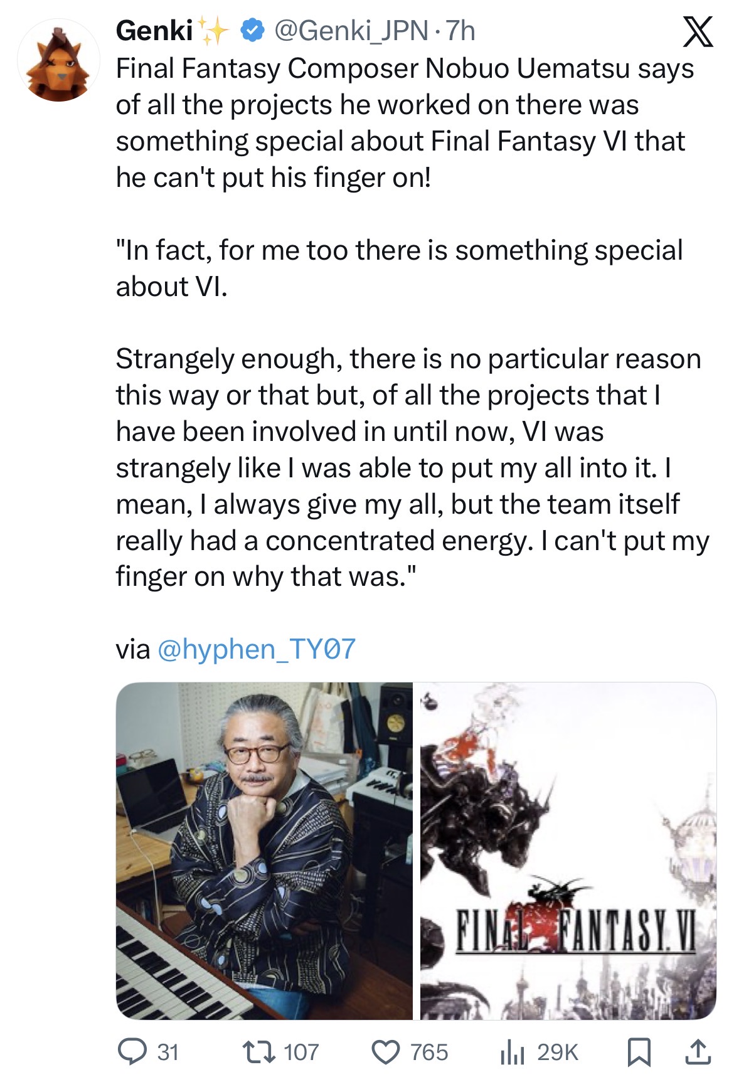This screenshot has width=734, height=1082.
Task: Click the @Genki_JPN handle
Action: [x=352, y=31]
